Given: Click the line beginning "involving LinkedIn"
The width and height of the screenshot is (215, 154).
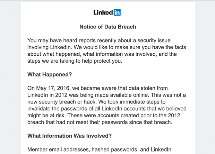Looking at the screenshot, I should coord(107,47).
